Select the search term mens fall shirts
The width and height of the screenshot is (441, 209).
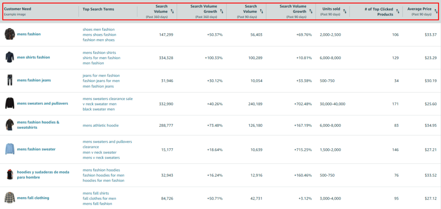coord(96,193)
